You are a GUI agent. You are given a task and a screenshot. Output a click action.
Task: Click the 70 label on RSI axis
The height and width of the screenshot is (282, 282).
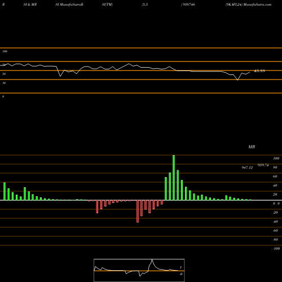pyautogui.click(x=4, y=65)
